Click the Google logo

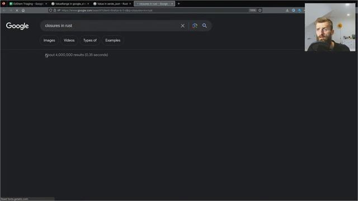click(17, 26)
